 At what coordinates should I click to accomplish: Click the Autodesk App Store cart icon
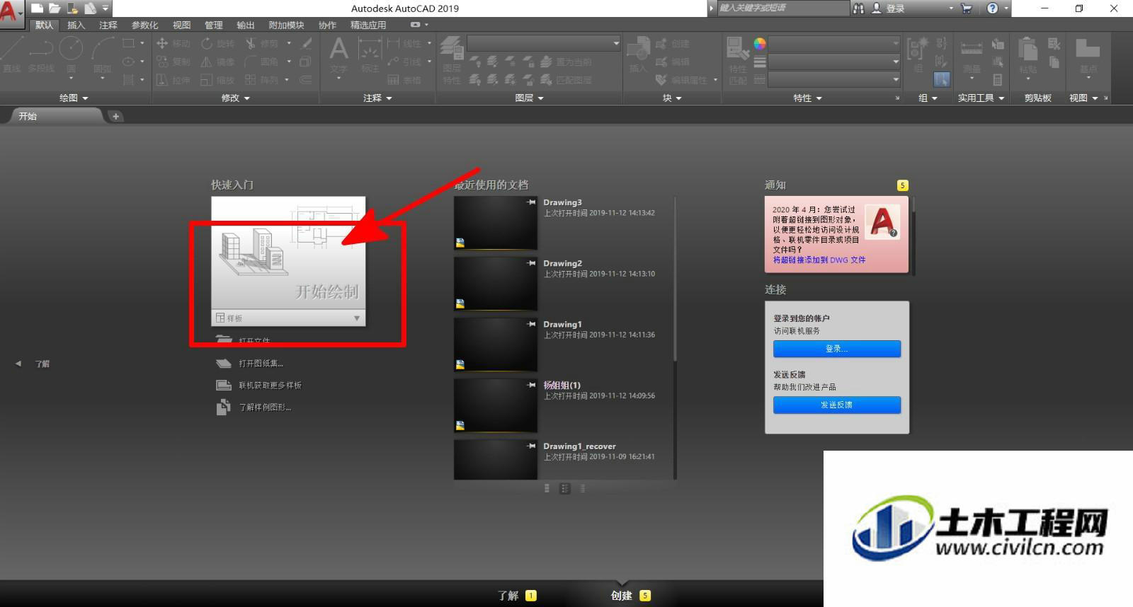(967, 8)
